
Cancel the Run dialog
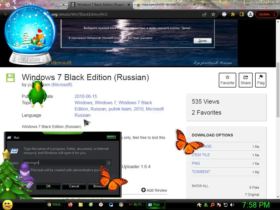(74, 186)
